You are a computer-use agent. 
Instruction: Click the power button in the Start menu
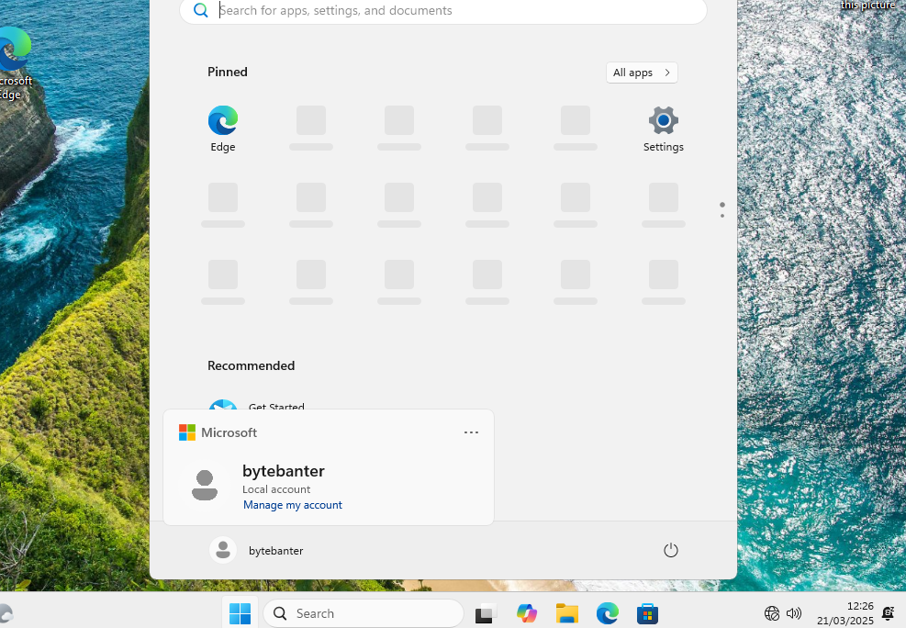670,549
